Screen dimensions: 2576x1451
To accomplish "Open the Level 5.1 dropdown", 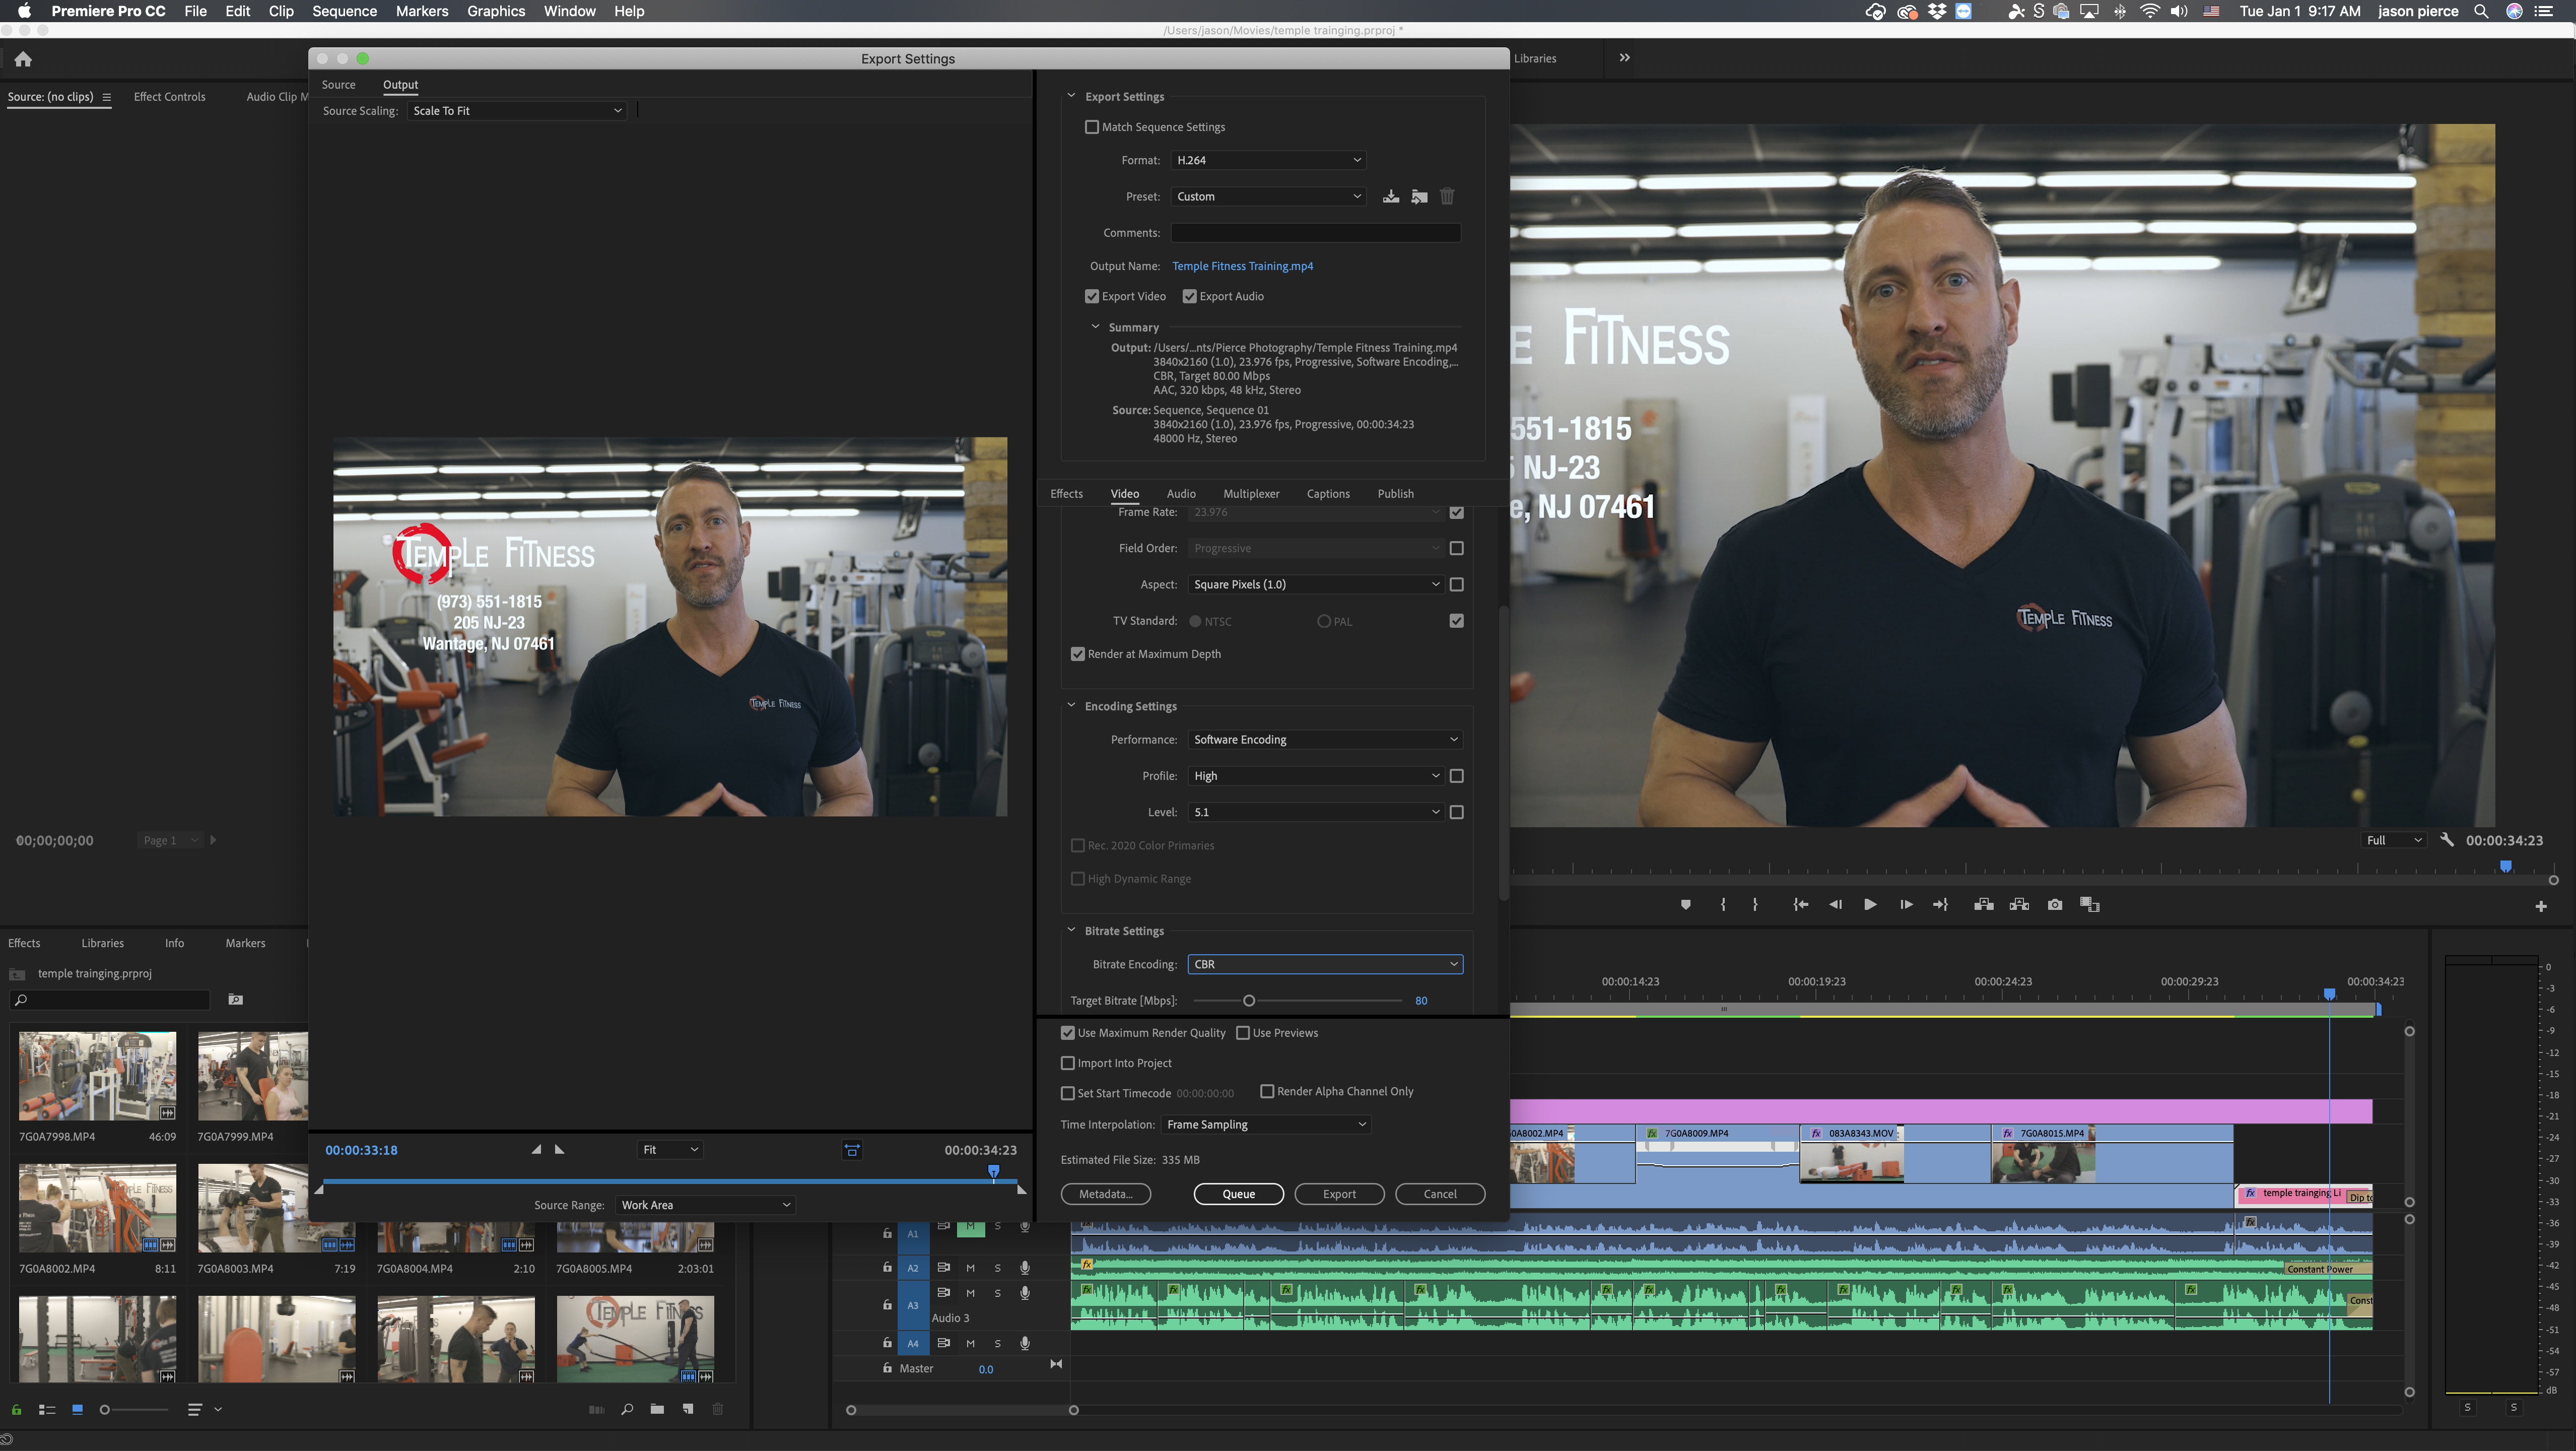I will click(1316, 812).
